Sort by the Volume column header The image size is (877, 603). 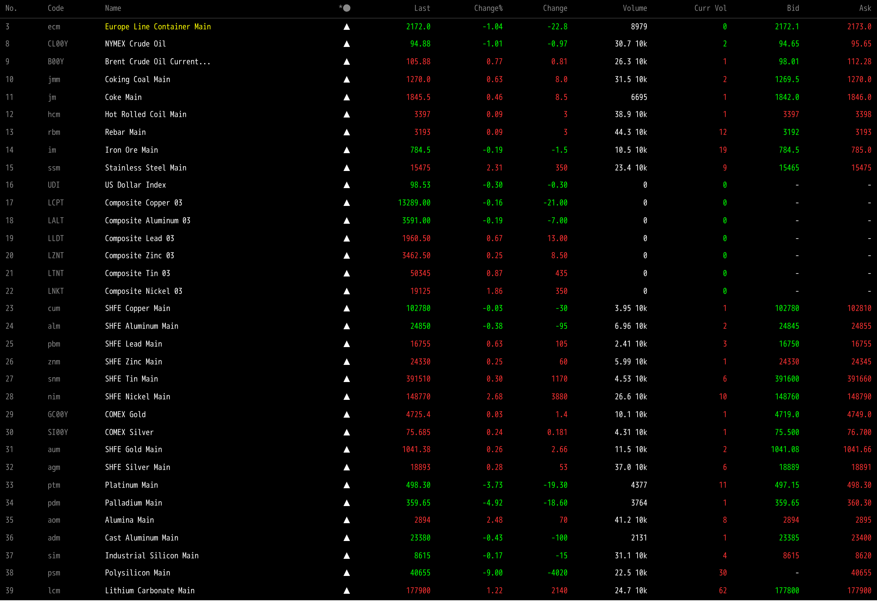[634, 8]
